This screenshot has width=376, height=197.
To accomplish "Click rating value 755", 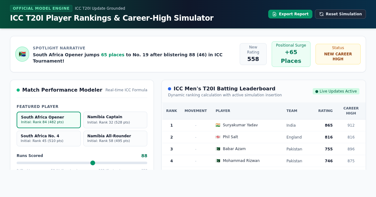I will (329, 149).
